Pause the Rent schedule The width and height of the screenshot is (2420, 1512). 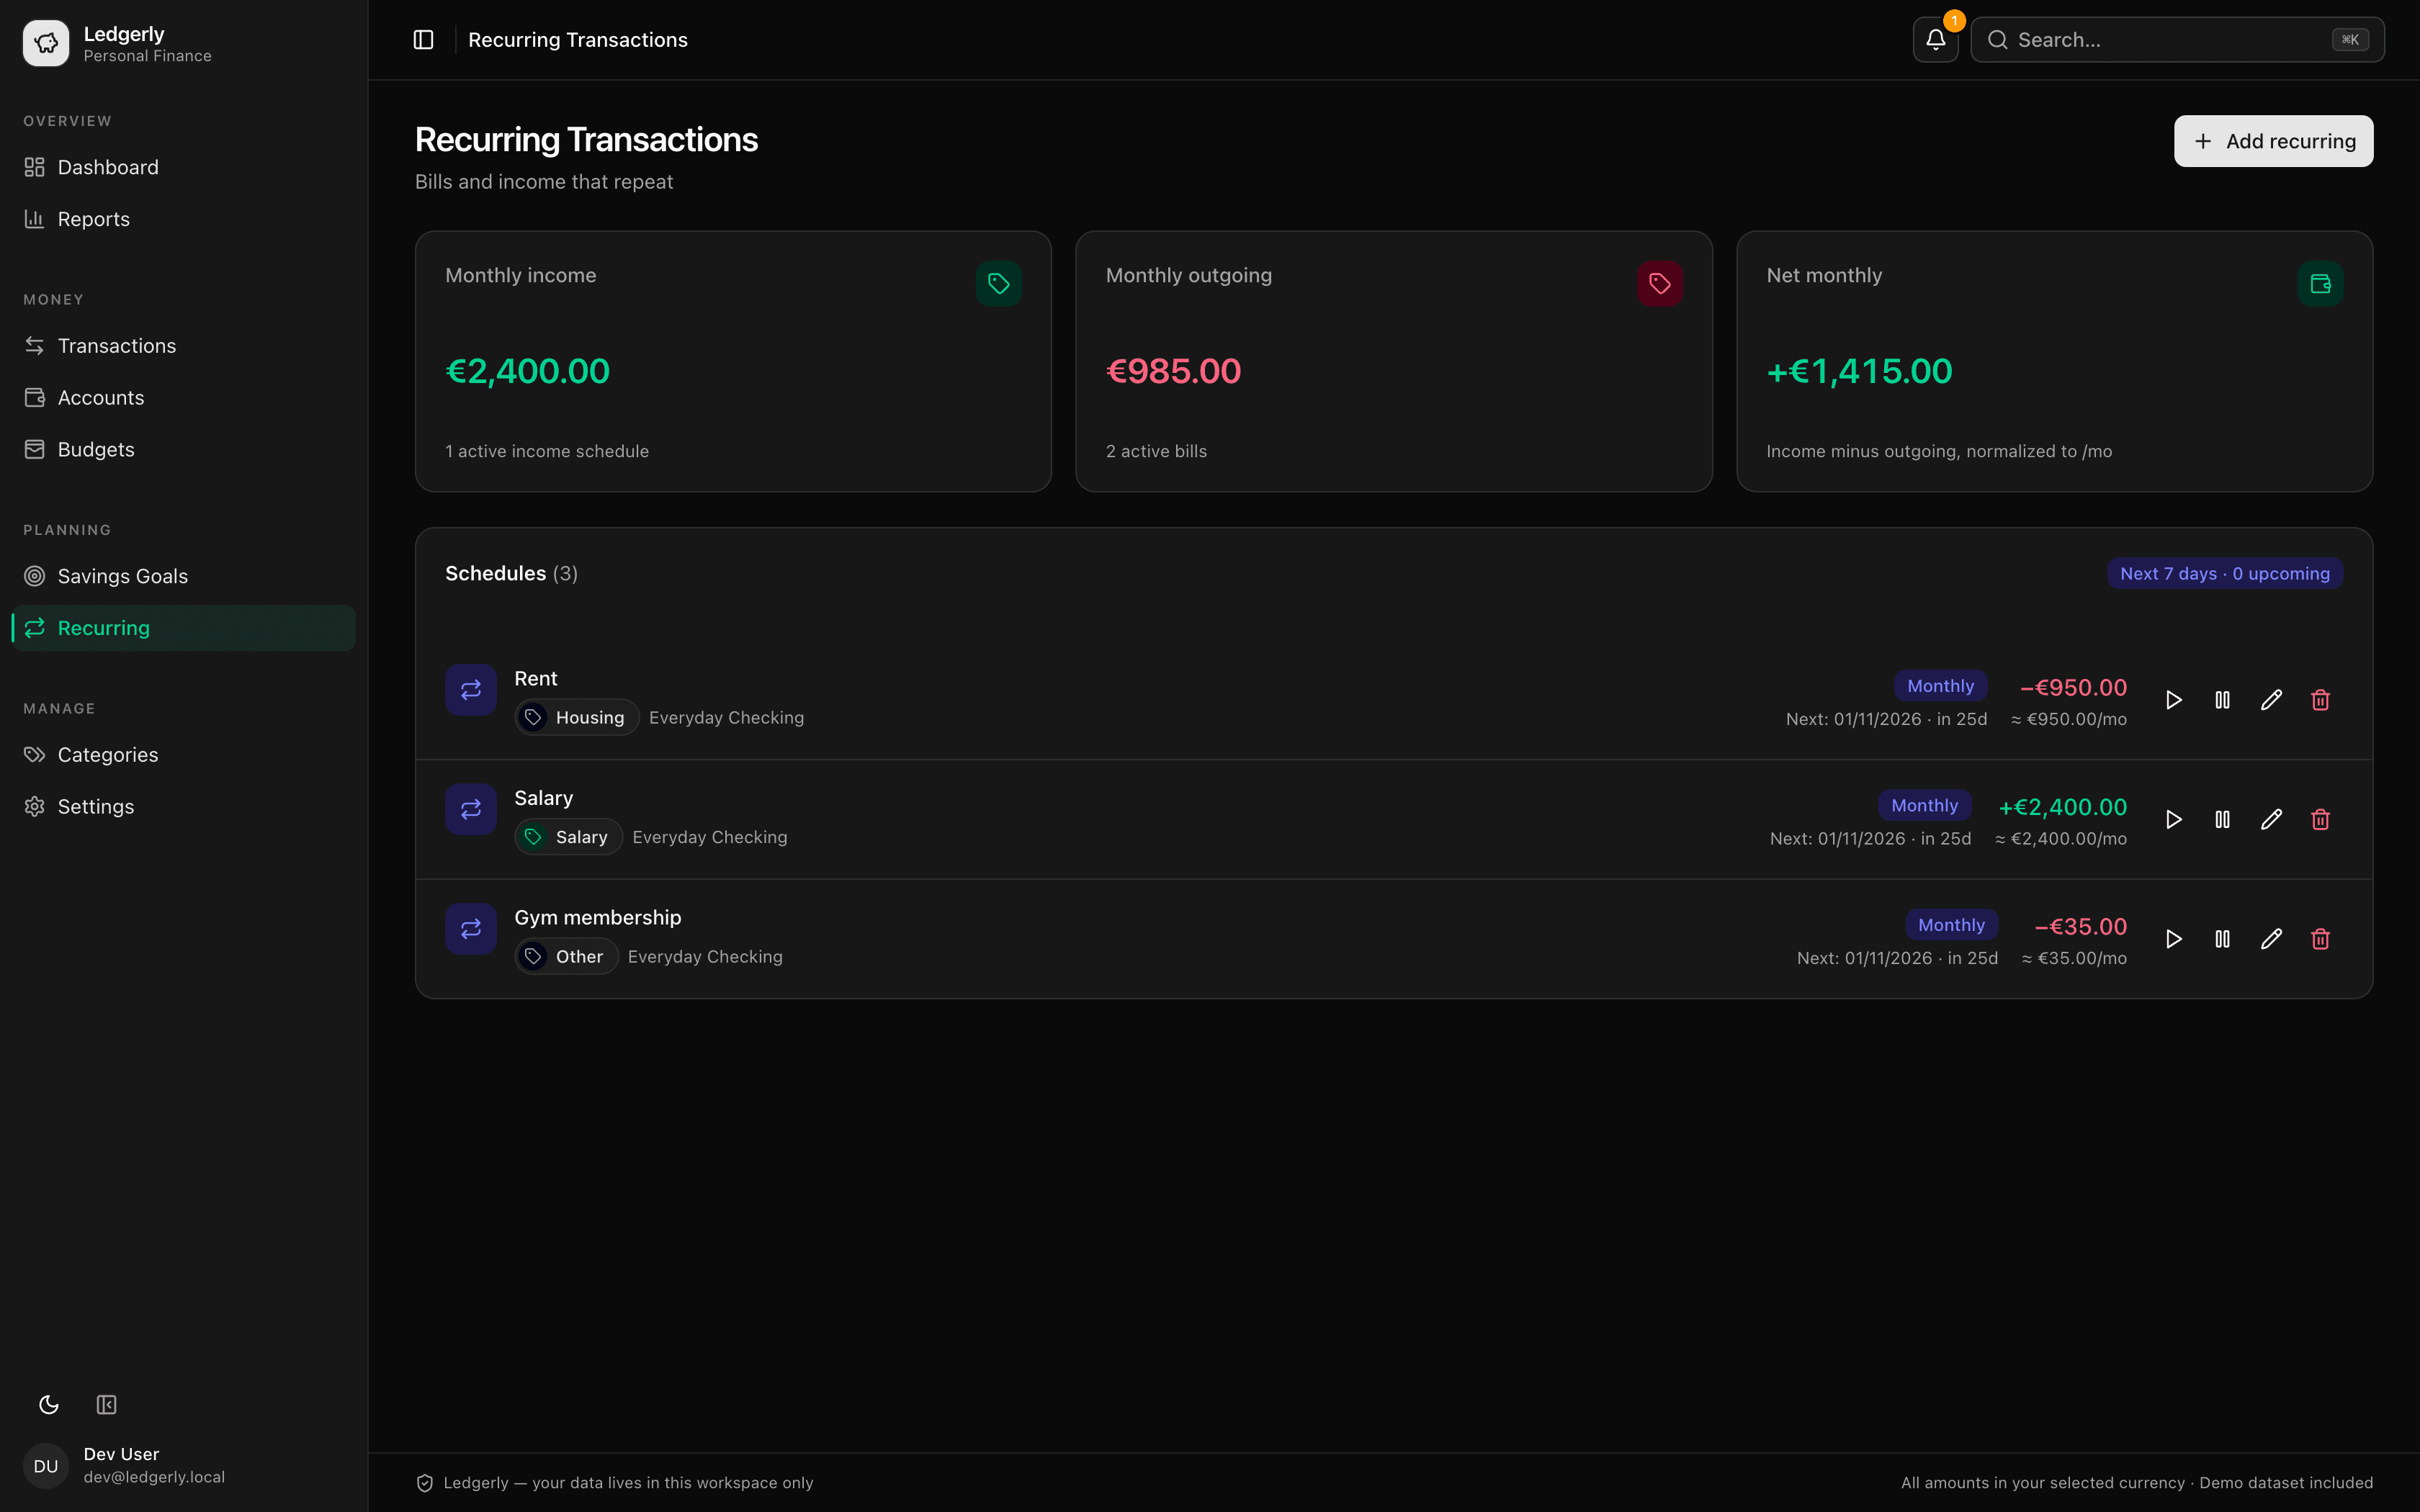(x=2222, y=700)
